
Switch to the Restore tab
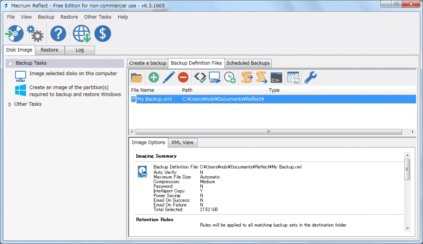pyautogui.click(x=50, y=50)
